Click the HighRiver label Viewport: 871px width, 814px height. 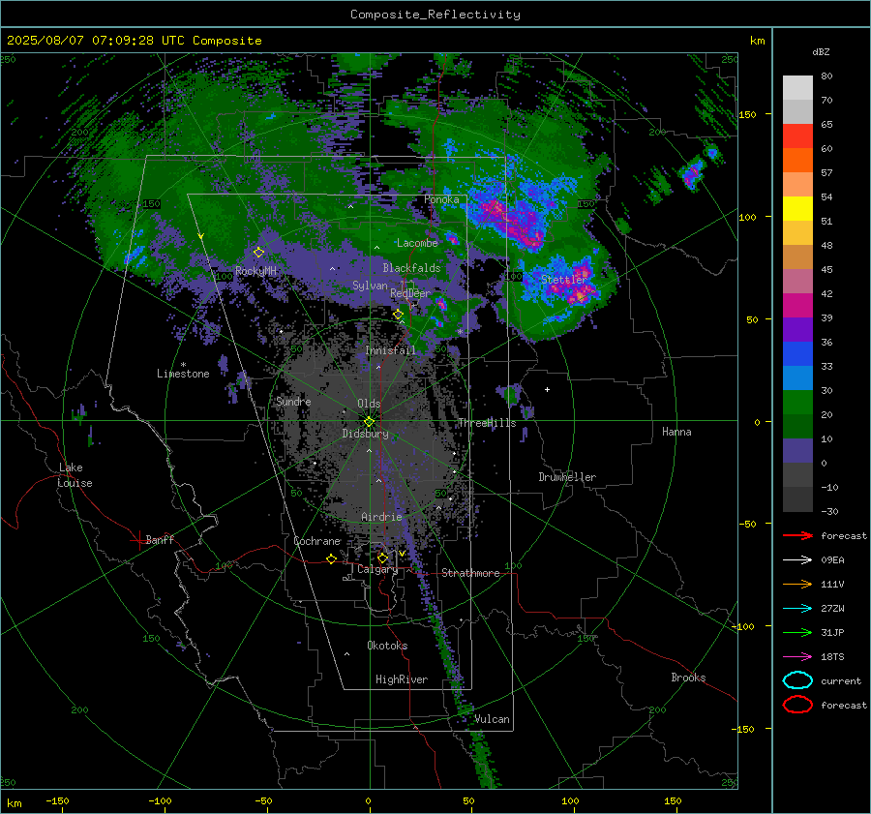[402, 679]
